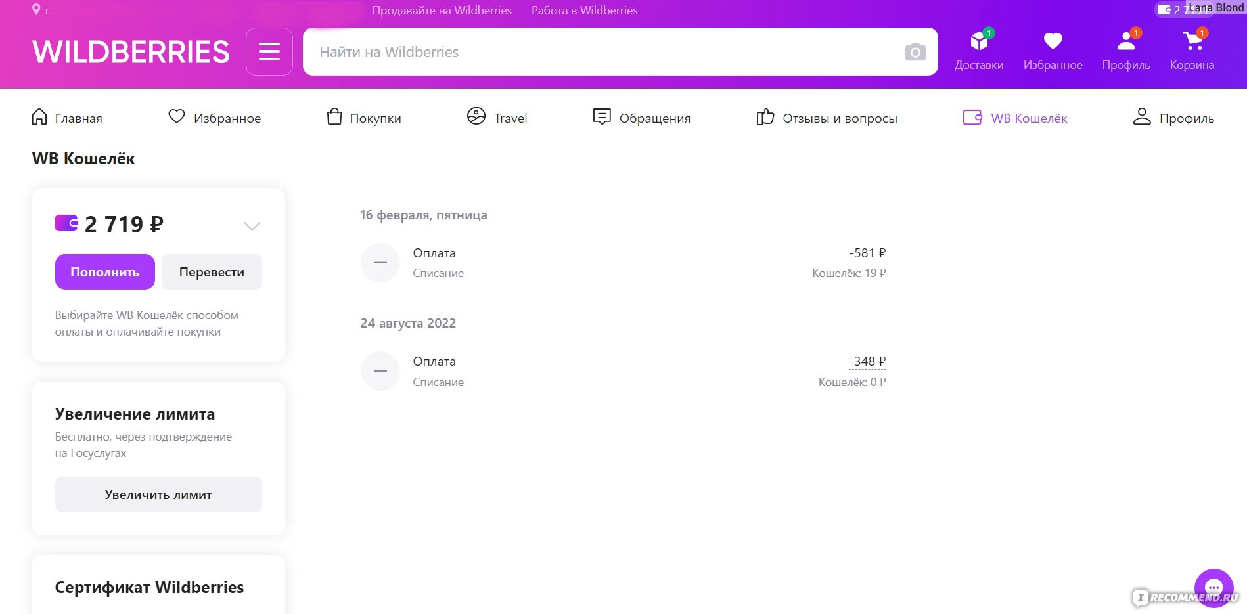Open Покупки tab
1247x614 pixels.
[x=364, y=118]
